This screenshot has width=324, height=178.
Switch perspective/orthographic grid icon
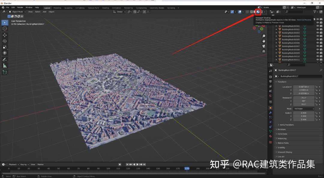264,51
